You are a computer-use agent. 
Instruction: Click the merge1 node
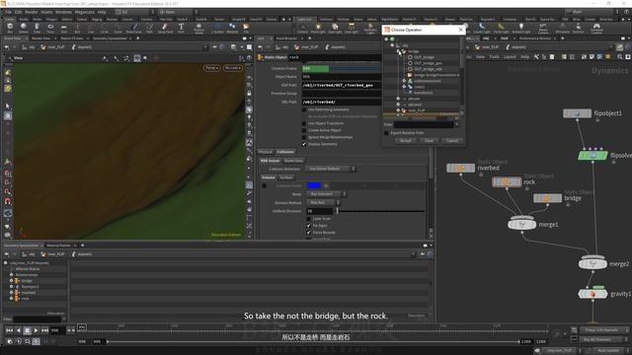tap(522, 224)
